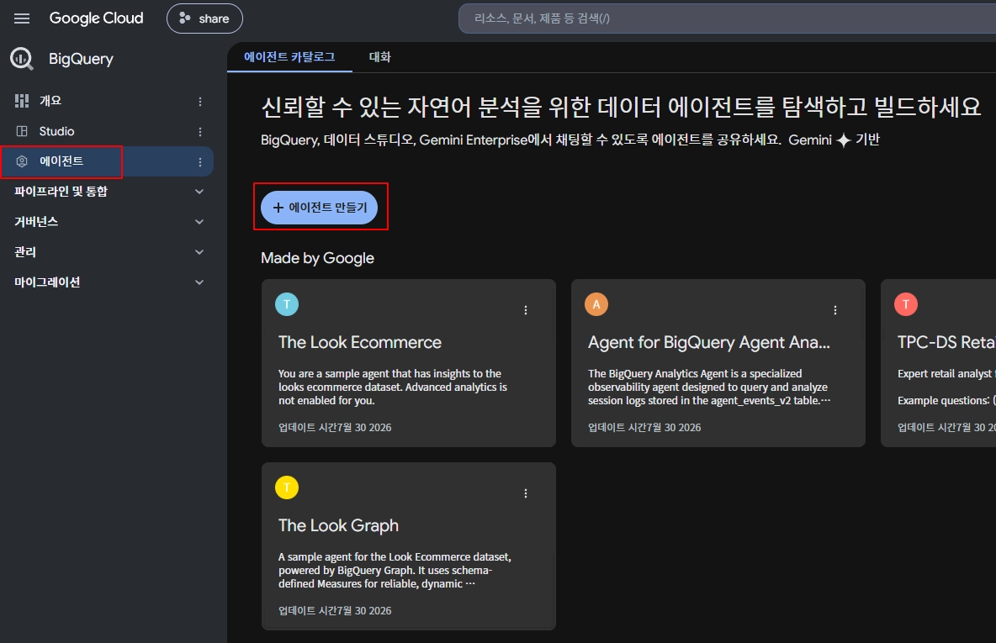Click The Look Ecommerce update date text
This screenshot has width=996, height=643.
coord(335,428)
